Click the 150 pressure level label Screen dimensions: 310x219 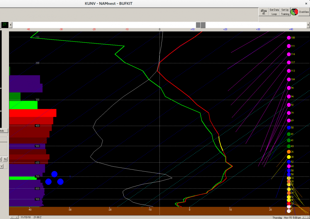click(x=37, y=37)
